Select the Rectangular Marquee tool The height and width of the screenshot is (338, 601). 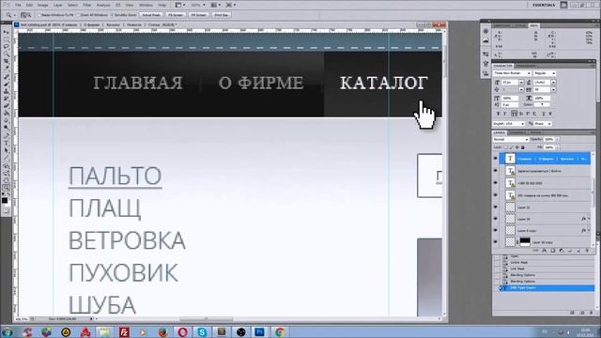[7, 39]
